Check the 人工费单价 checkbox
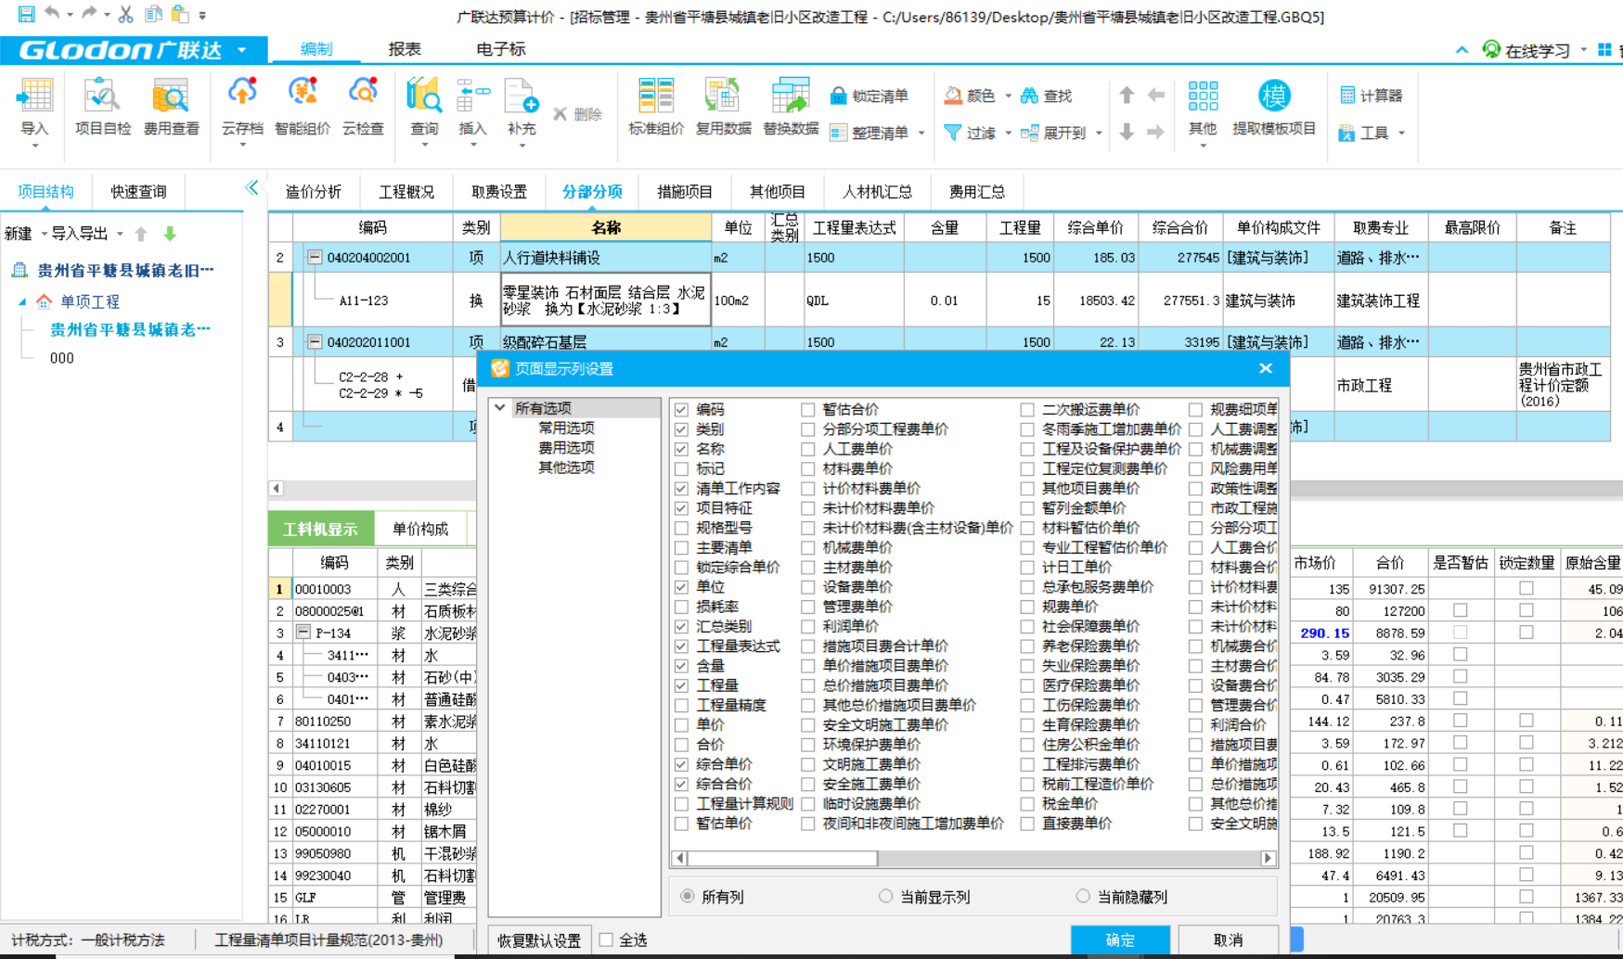The height and width of the screenshot is (959, 1623). pyautogui.click(x=807, y=449)
